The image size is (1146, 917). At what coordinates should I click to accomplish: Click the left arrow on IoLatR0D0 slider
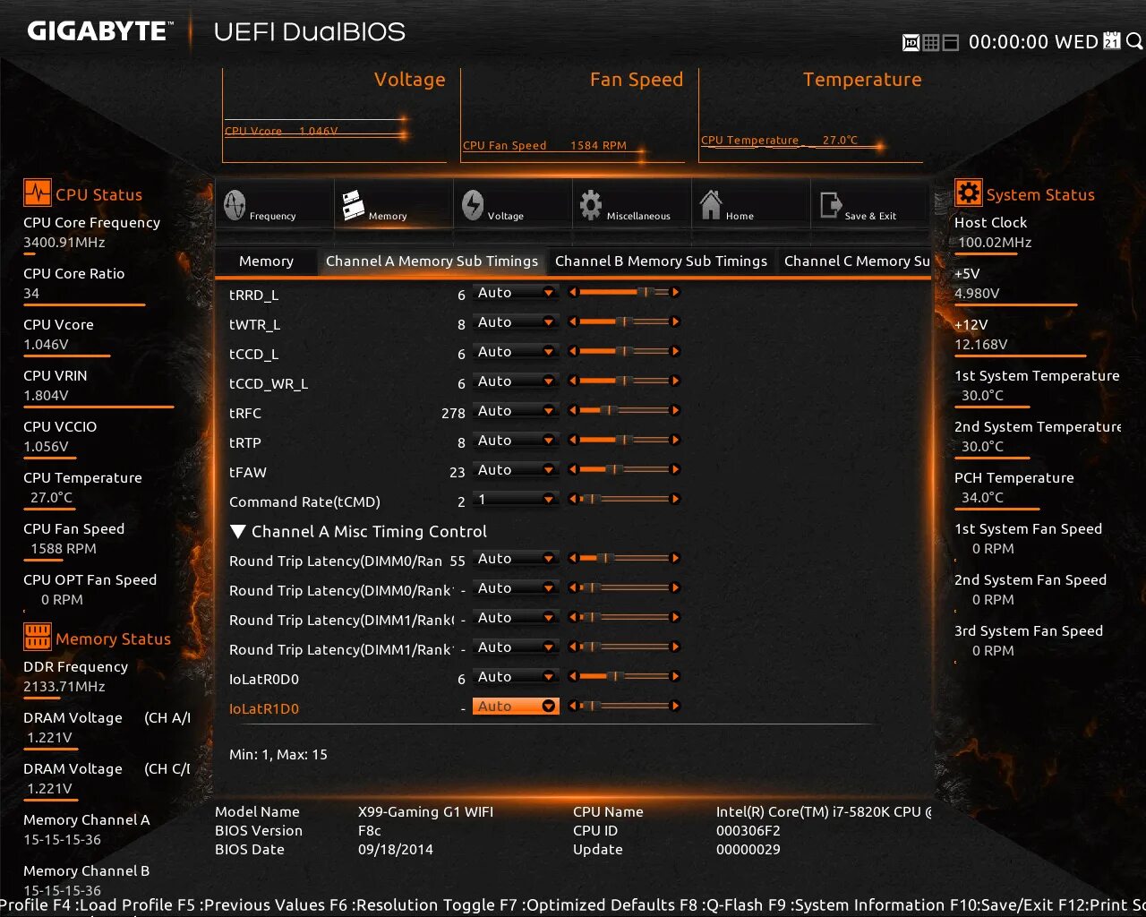[573, 676]
